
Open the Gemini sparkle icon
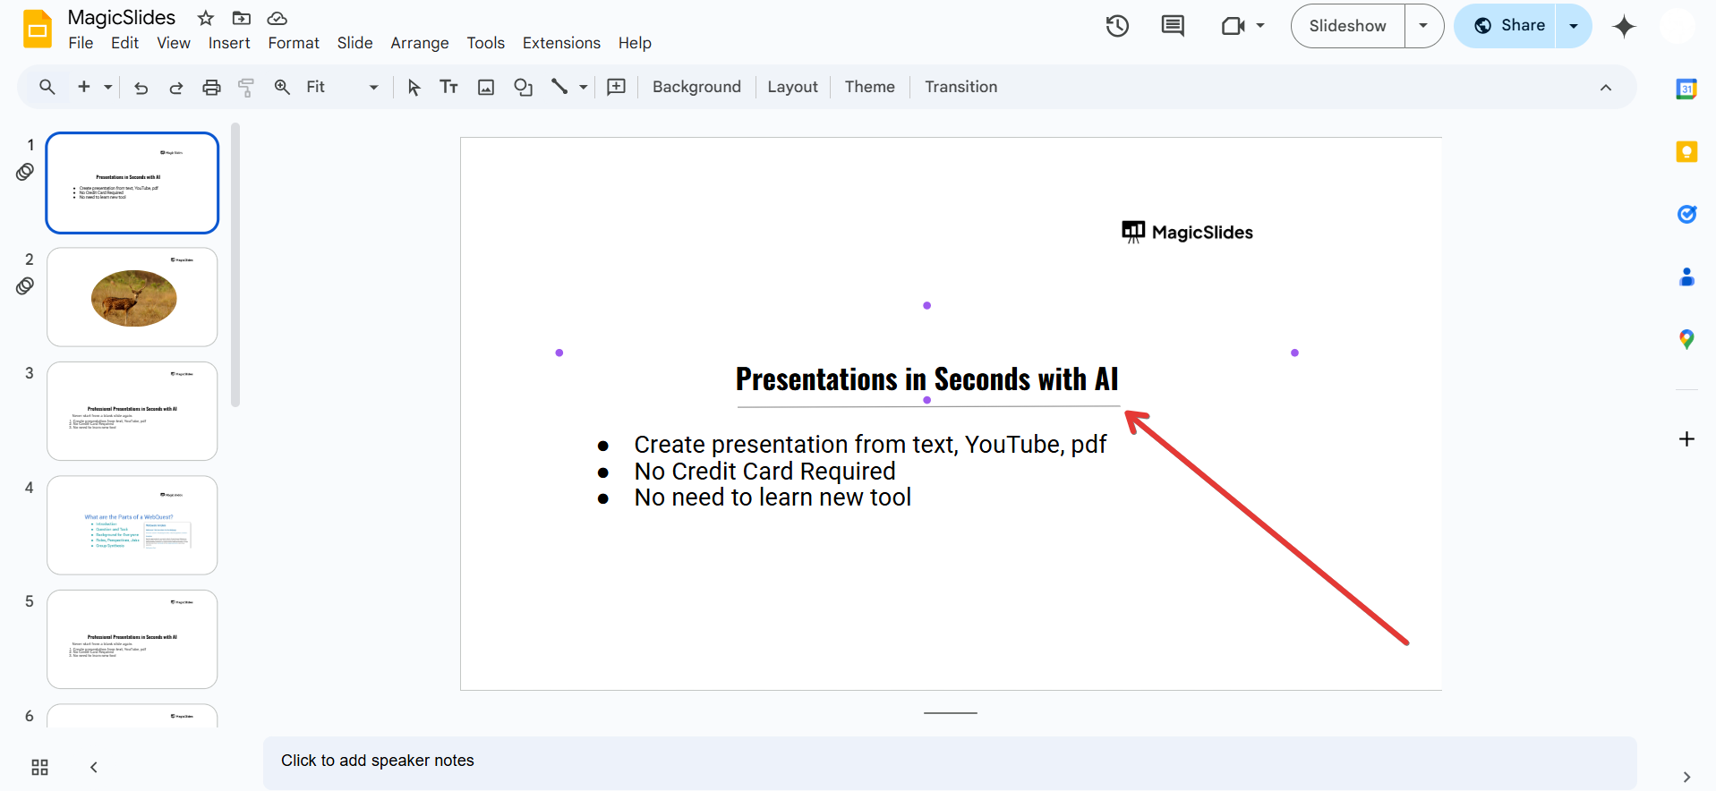tap(1624, 27)
